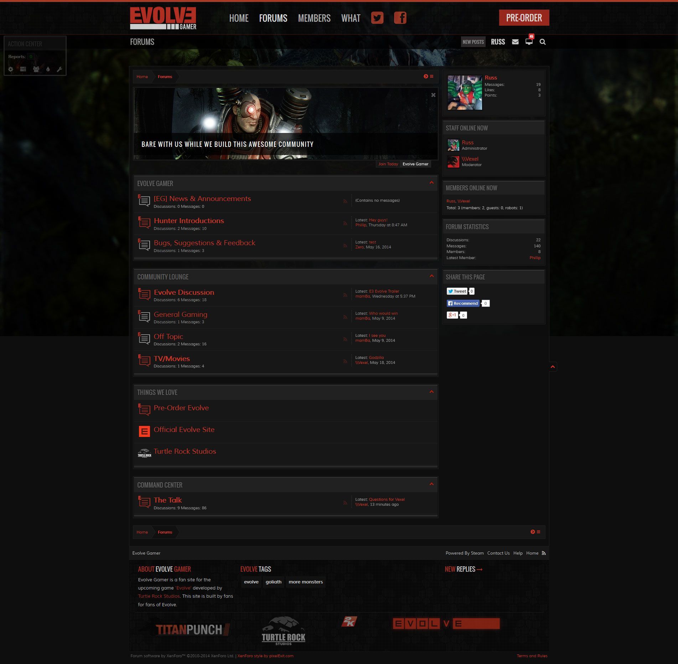This screenshot has width=678, height=664.
Task: Click the Tweet share button
Action: tap(457, 291)
